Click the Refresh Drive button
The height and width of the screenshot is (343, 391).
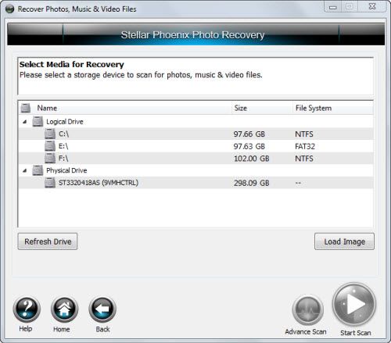click(48, 241)
